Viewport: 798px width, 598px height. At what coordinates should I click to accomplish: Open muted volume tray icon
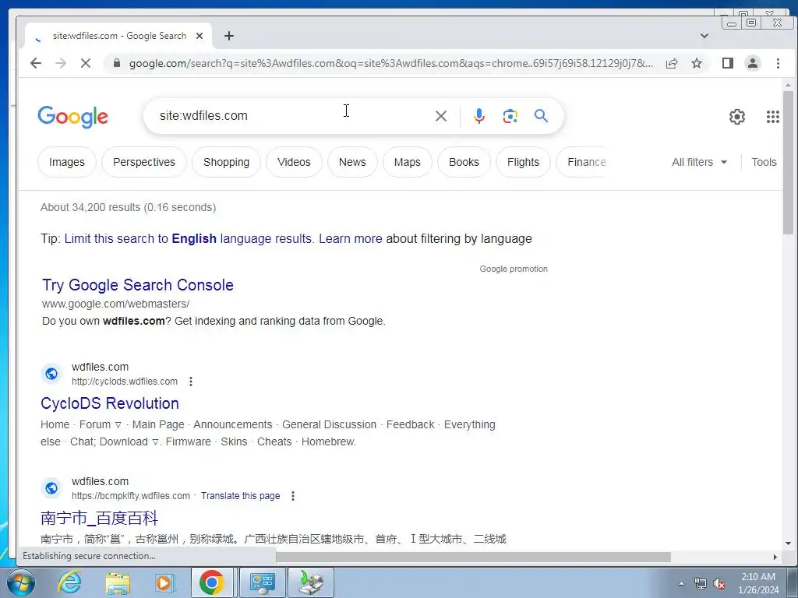[x=719, y=584]
